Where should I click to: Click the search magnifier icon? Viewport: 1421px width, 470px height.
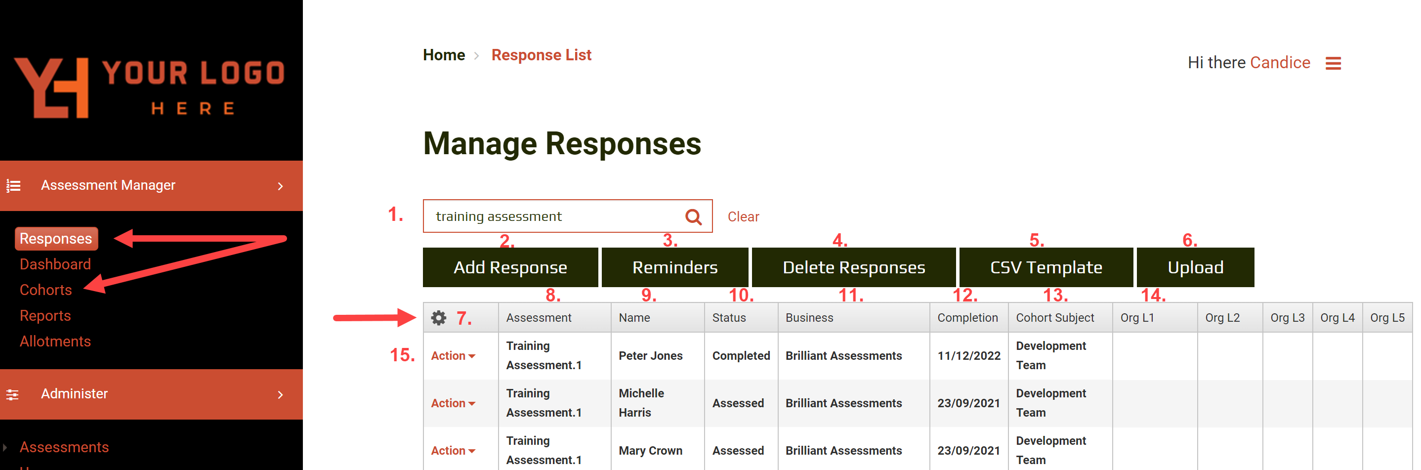point(693,217)
